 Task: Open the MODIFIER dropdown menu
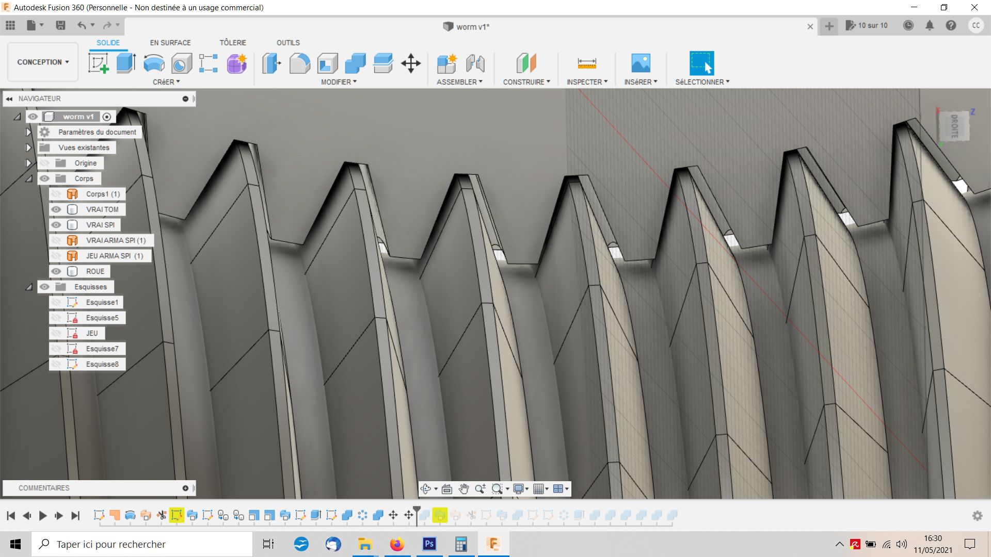tap(339, 82)
